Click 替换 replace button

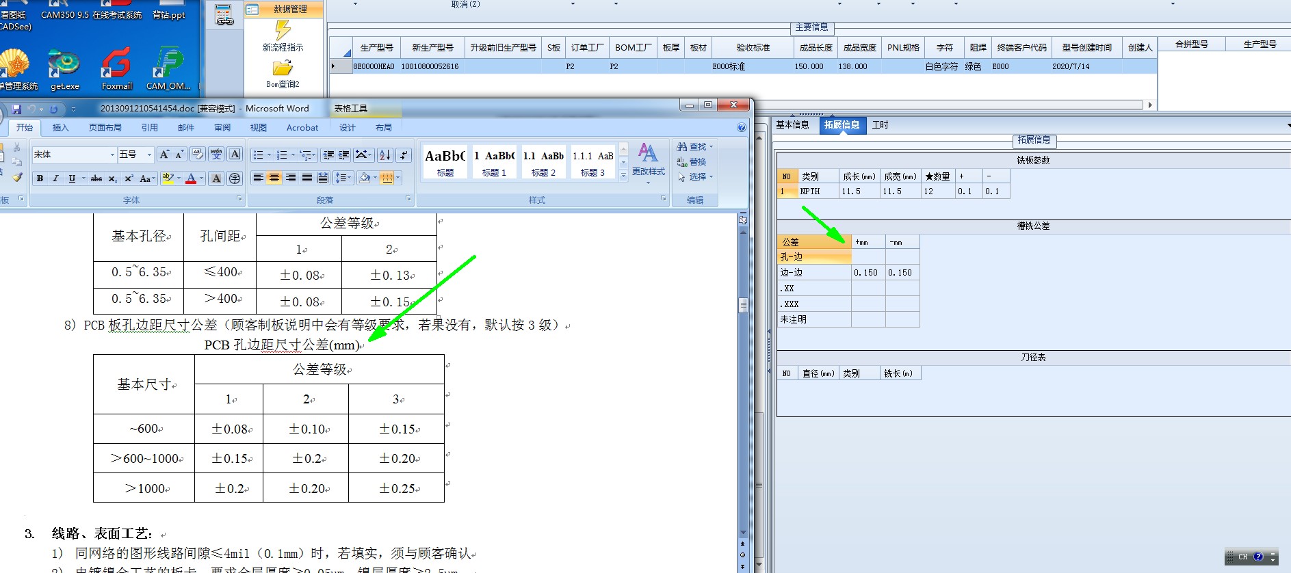pyautogui.click(x=691, y=162)
